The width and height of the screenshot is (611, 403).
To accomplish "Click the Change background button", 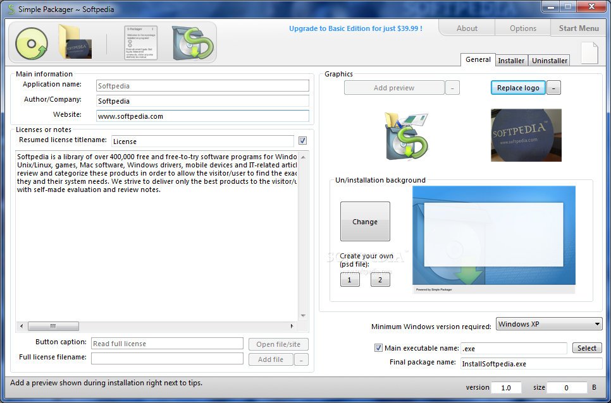I will click(x=365, y=221).
